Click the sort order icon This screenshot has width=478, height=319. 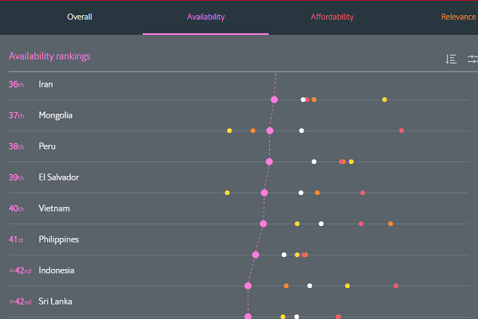451,59
